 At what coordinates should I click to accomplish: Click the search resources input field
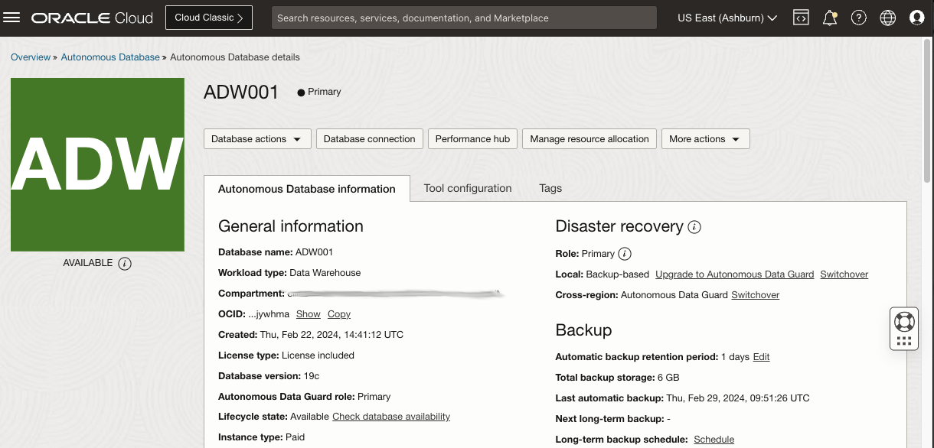point(464,18)
